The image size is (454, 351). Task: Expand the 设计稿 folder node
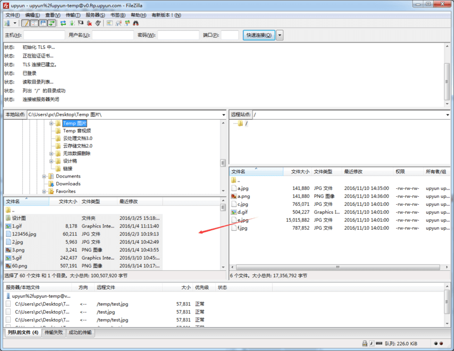[51, 161]
